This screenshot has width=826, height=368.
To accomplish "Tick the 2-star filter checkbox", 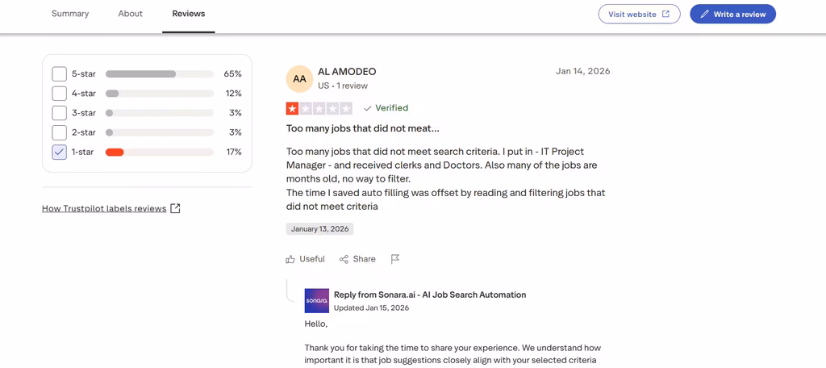I will coord(59,132).
